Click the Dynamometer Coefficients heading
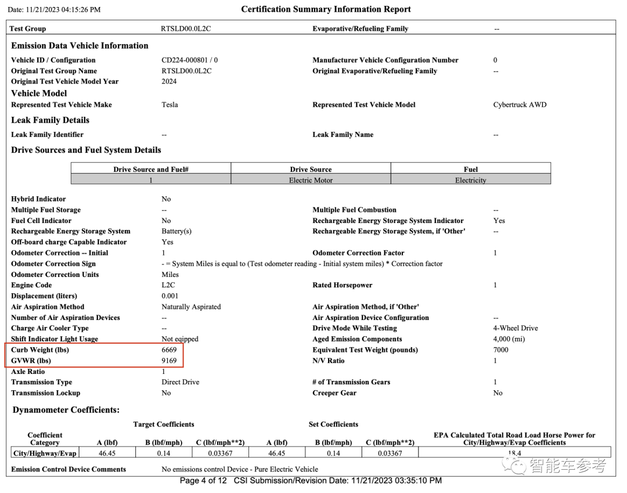The image size is (627, 493). pyautogui.click(x=66, y=410)
